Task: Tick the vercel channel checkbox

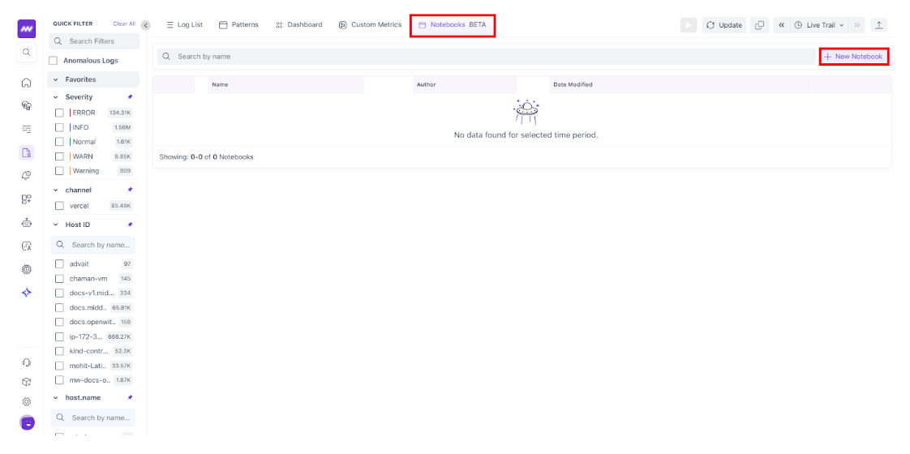Action: tap(59, 206)
